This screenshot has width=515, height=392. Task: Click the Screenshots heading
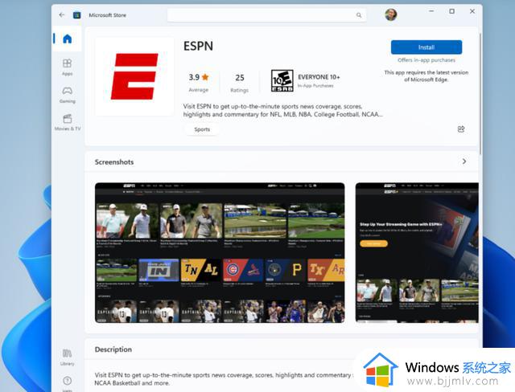coord(114,162)
